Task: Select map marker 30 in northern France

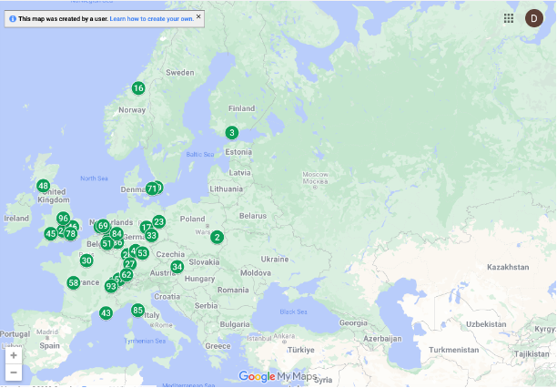Action: [86, 260]
